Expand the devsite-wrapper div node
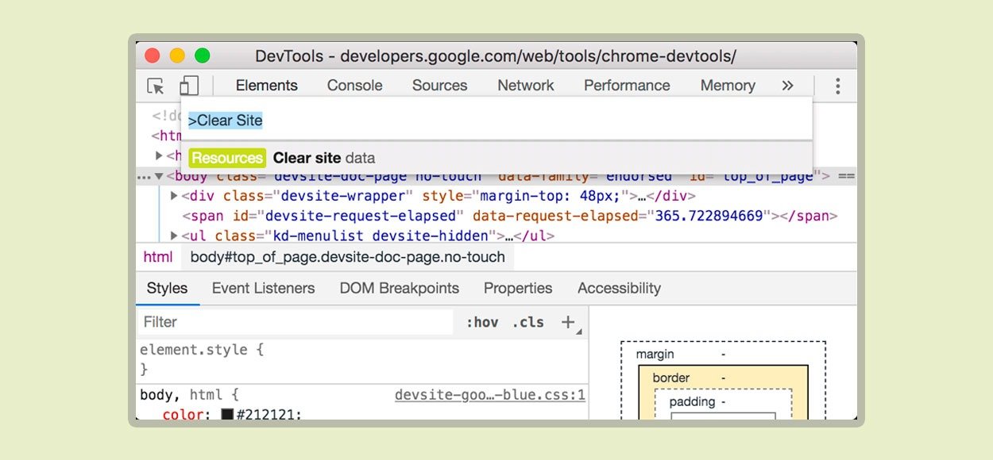This screenshot has height=460, width=993. (x=175, y=196)
